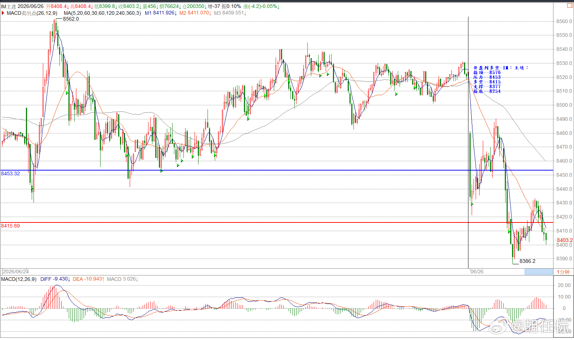Click the 06/26 date marker
Screen dimensions: 574x340
[x=477, y=271]
